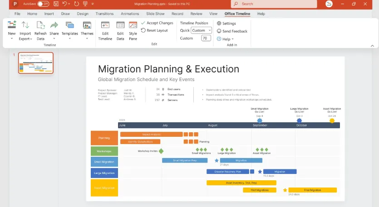Image resolution: width=379 pixels, height=207 pixels.
Task: Start presentation from beginning icon
Action: tap(85, 4)
